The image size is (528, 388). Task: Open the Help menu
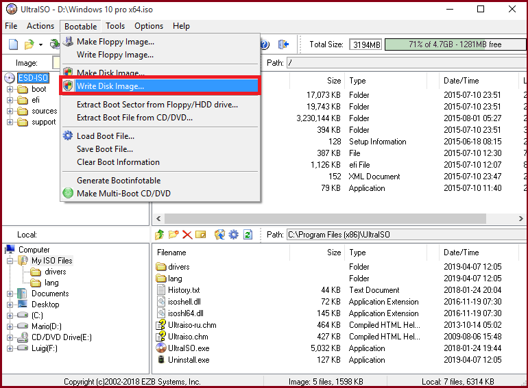pos(181,26)
